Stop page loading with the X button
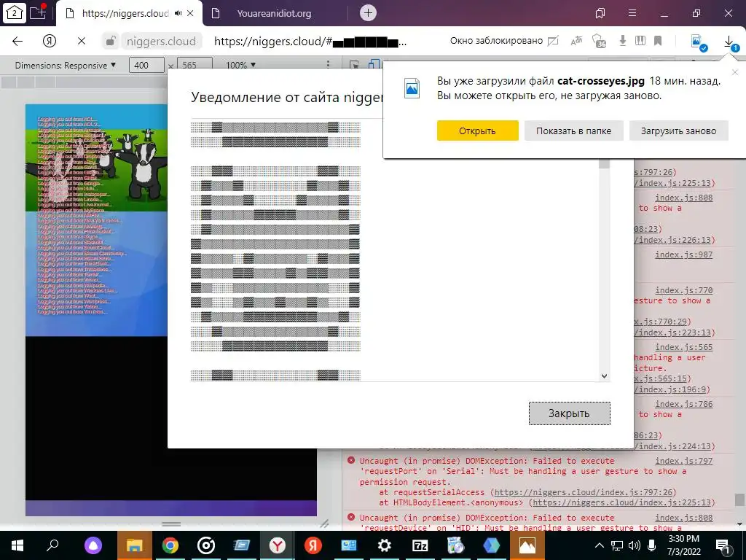This screenshot has height=560, width=746. [82, 41]
